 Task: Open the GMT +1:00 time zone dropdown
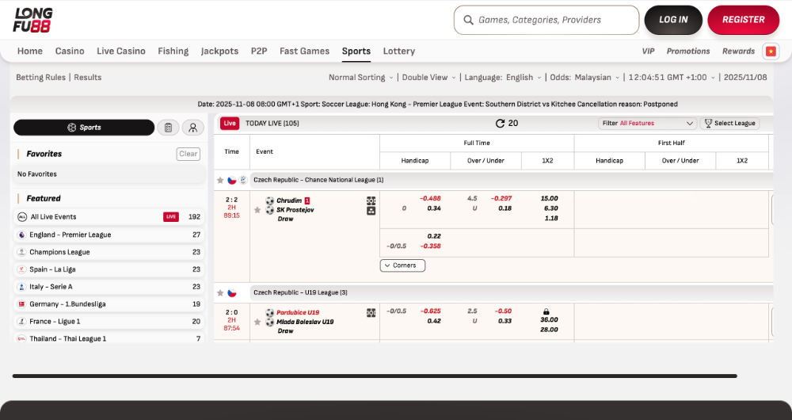[x=672, y=78]
